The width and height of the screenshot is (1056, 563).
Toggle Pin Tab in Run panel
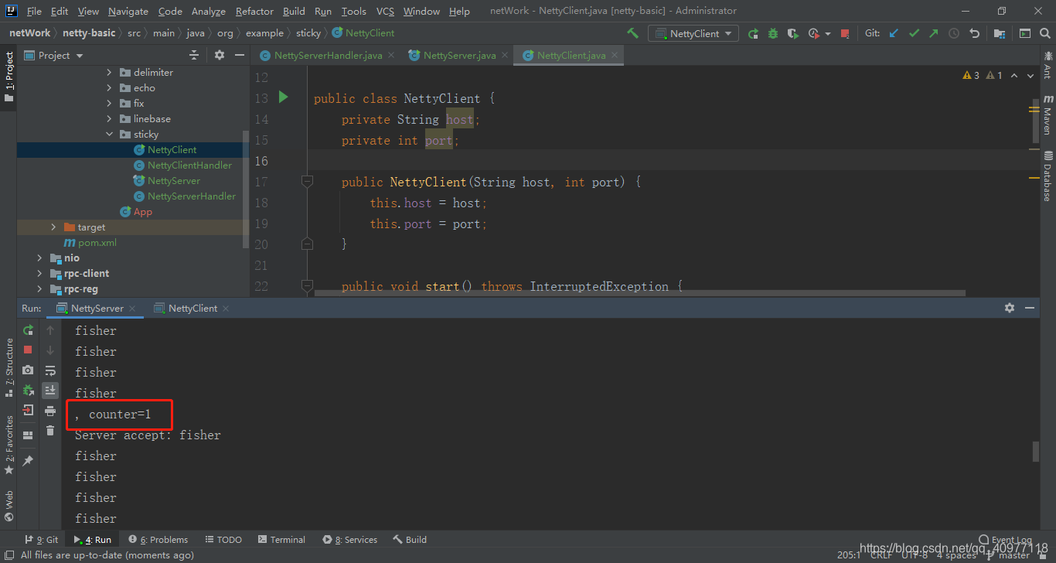pyautogui.click(x=28, y=460)
